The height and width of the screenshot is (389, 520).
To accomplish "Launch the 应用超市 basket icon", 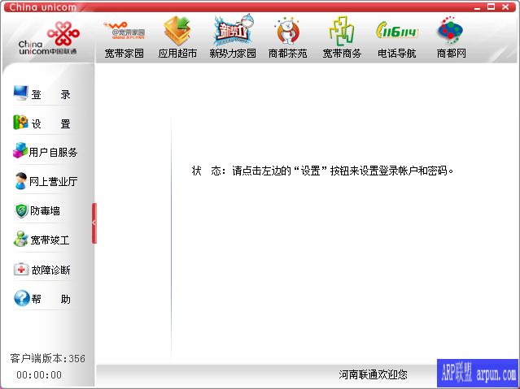I will point(177,31).
